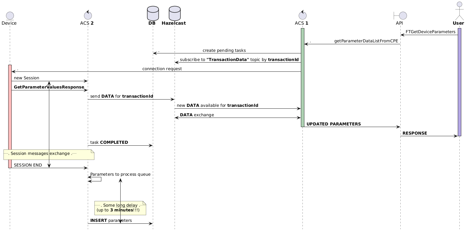Click the Some long delay note
The image size is (466, 231).
click(120, 208)
